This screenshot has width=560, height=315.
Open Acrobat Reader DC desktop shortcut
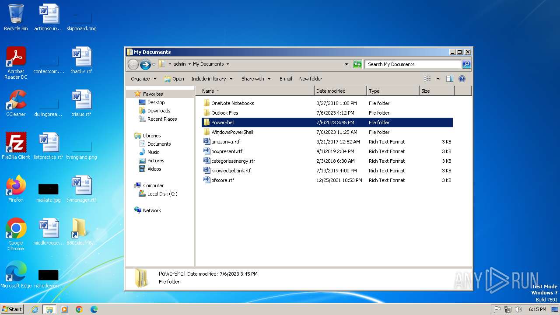tap(16, 63)
